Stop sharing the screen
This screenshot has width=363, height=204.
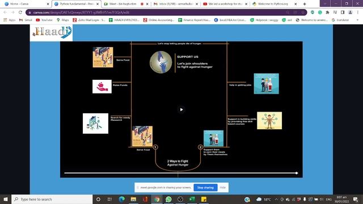205,188
